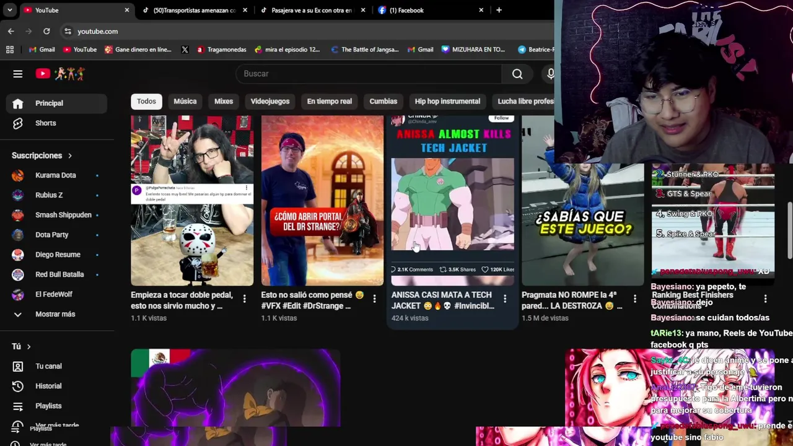
Task: Go back with the browser back arrow
Action: 11,31
